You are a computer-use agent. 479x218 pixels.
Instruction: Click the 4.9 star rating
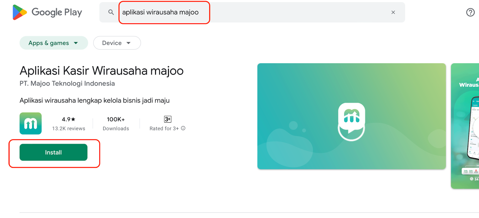coord(69,119)
